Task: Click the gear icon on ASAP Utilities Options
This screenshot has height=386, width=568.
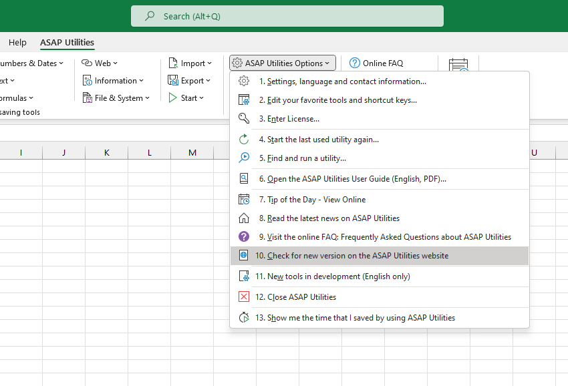Action: tap(237, 63)
